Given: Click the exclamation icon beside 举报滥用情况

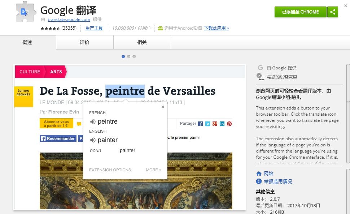Looking at the screenshot, I should (x=259, y=181).
